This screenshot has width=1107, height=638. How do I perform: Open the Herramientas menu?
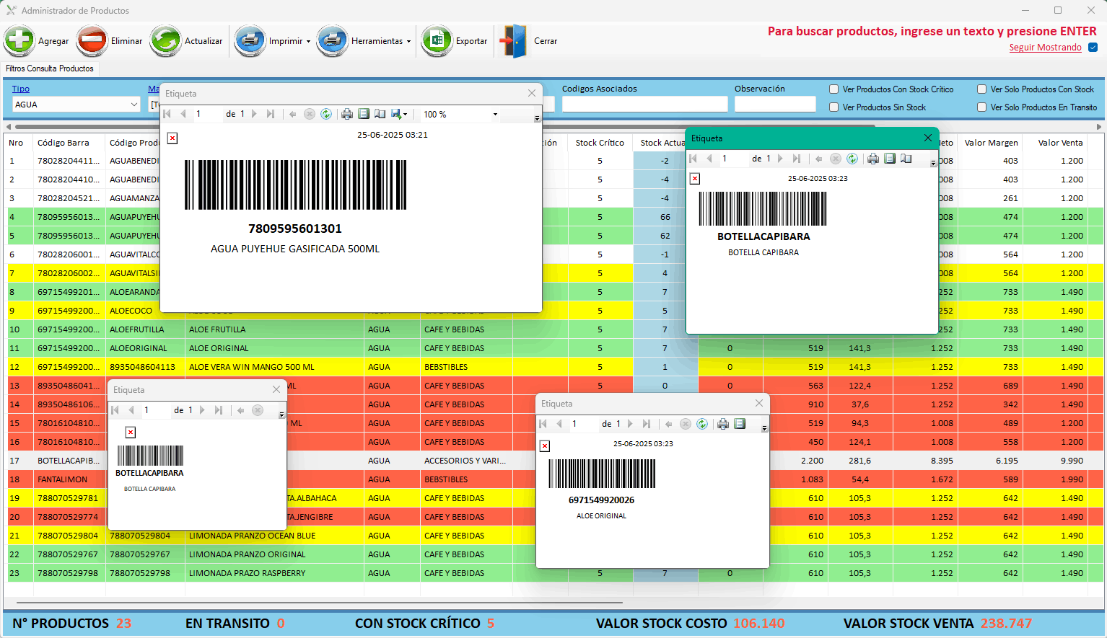pos(408,42)
